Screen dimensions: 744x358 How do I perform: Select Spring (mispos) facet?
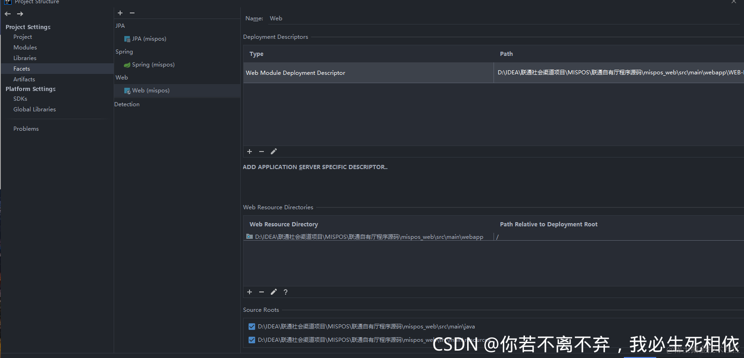coord(153,65)
